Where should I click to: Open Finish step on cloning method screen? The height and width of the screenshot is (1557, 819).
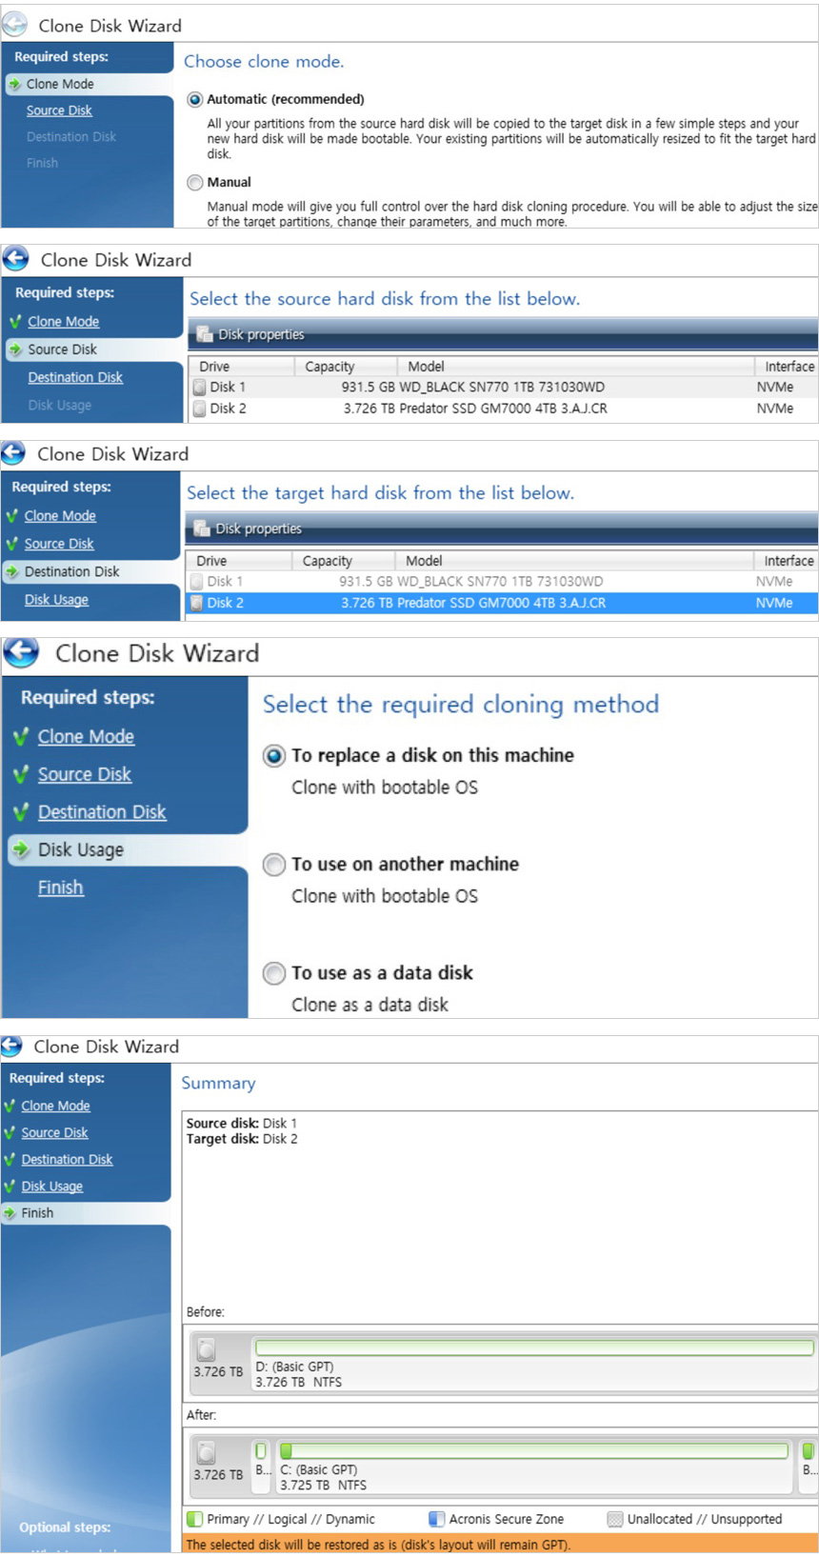tap(61, 888)
